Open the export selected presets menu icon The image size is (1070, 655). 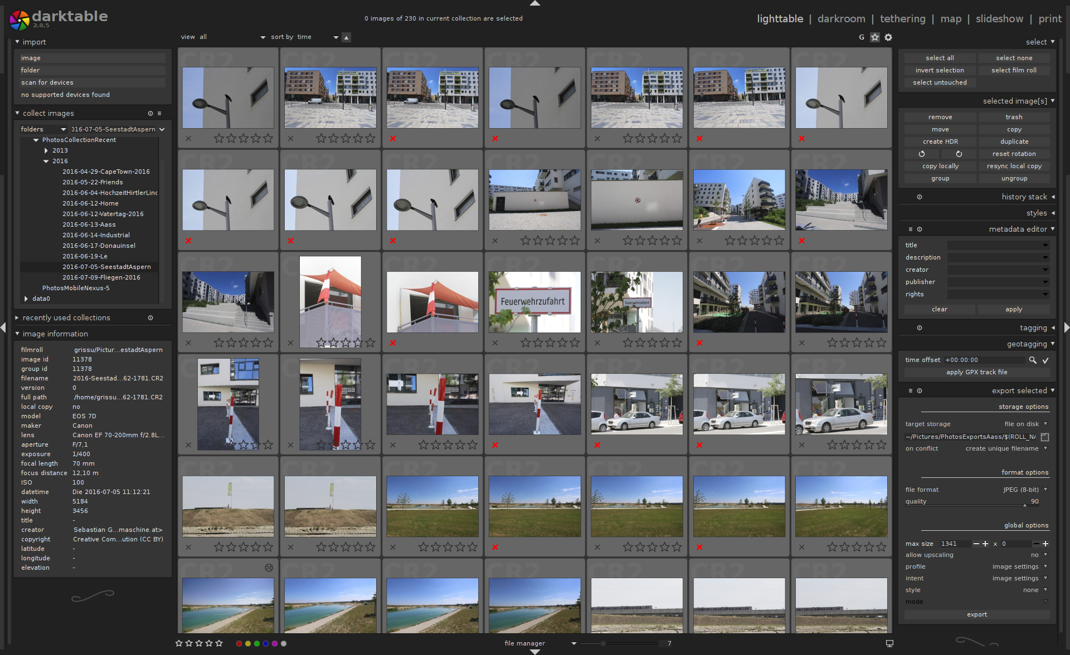tap(911, 390)
